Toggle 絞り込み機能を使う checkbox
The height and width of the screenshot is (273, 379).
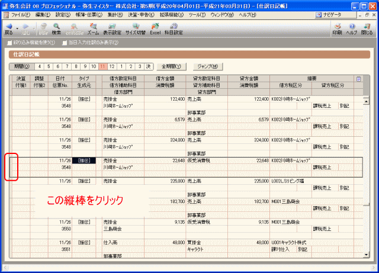tap(9, 43)
